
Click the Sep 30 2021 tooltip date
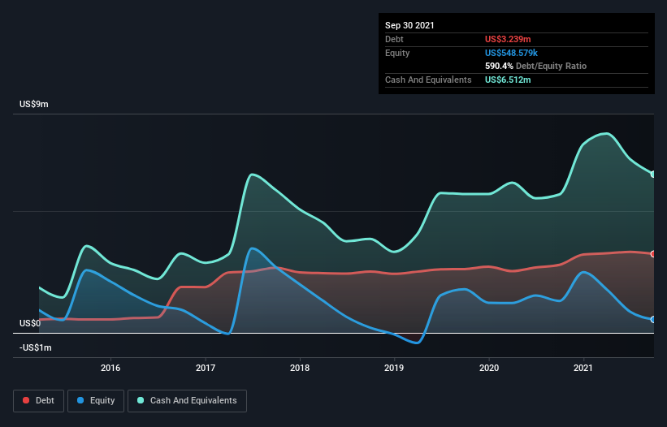[409, 25]
